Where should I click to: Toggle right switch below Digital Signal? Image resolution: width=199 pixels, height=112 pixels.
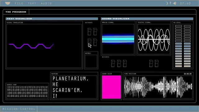(x=157, y=63)
